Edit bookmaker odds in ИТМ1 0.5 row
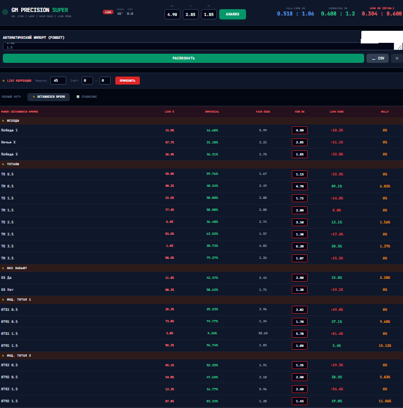 300,322
